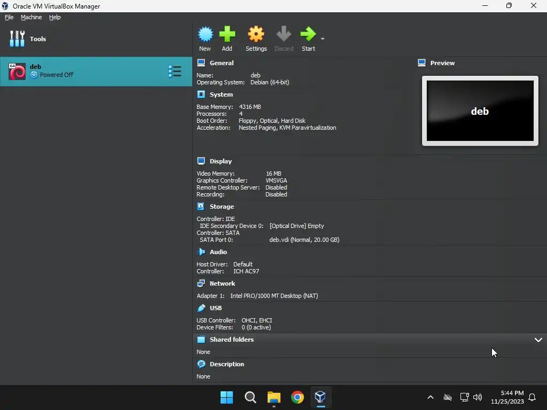Click the System section chip icon
547x410 pixels.
coord(201,94)
